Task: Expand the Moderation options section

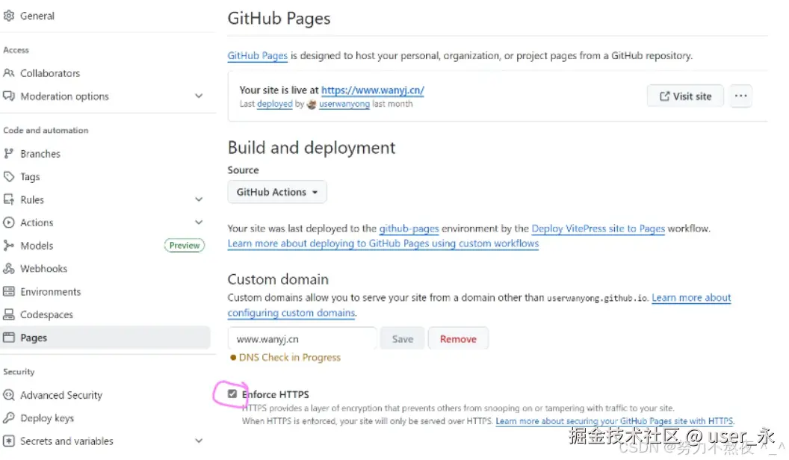Action: pos(199,96)
